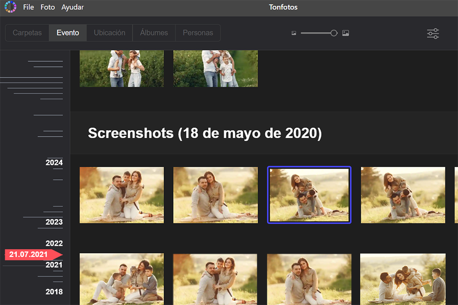Screen dimensions: 458x305
Task: Jump to 2021 in the timeline
Action: [x=54, y=265]
